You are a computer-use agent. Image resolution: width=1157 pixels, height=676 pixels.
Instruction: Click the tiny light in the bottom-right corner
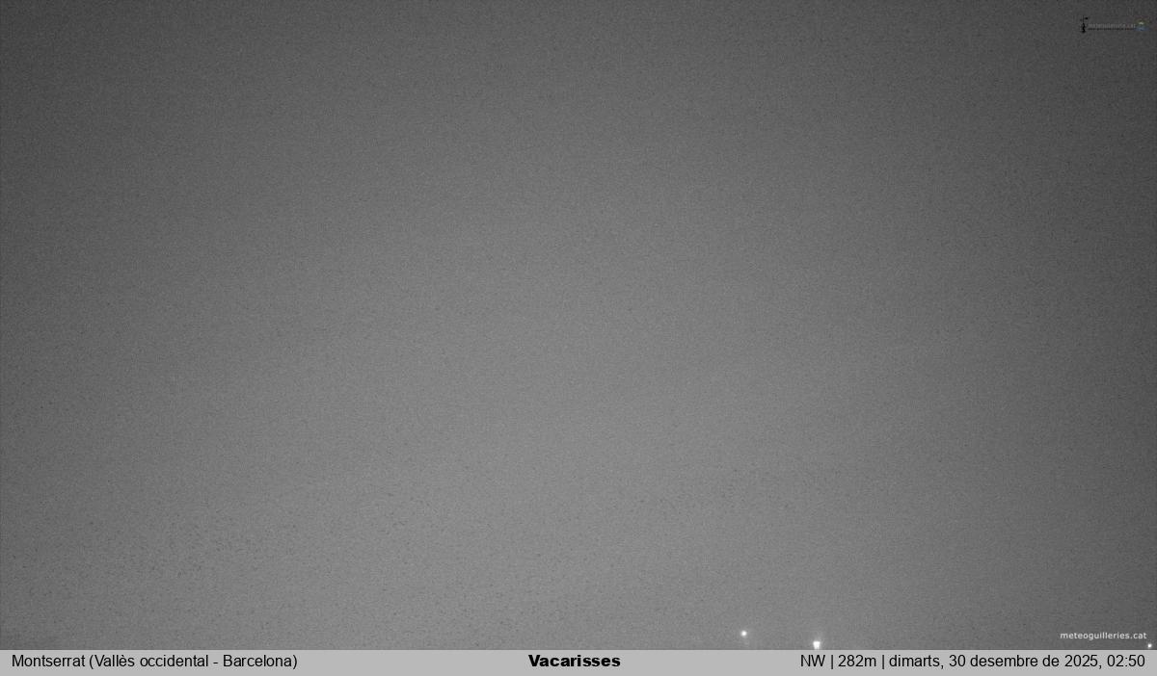tap(1149, 645)
